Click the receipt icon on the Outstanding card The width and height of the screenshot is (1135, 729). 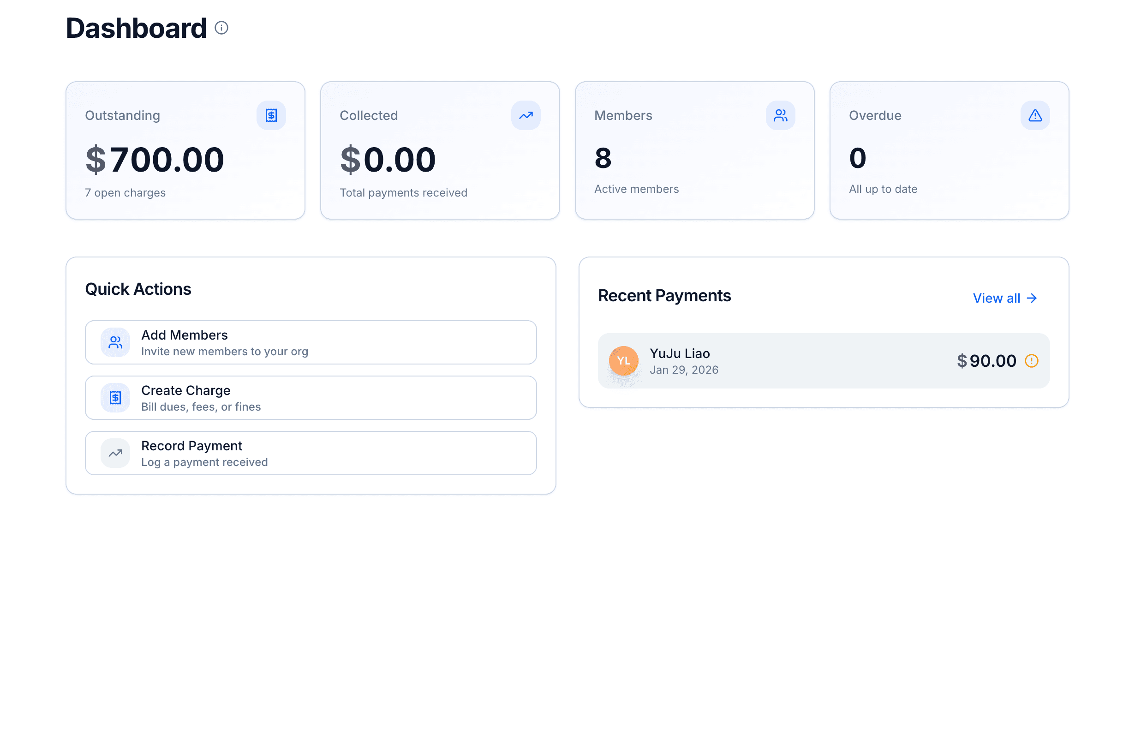coord(271,115)
